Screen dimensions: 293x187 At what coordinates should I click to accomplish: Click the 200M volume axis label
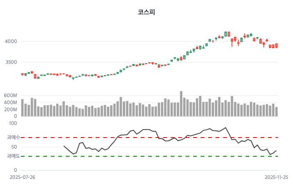point(10,109)
